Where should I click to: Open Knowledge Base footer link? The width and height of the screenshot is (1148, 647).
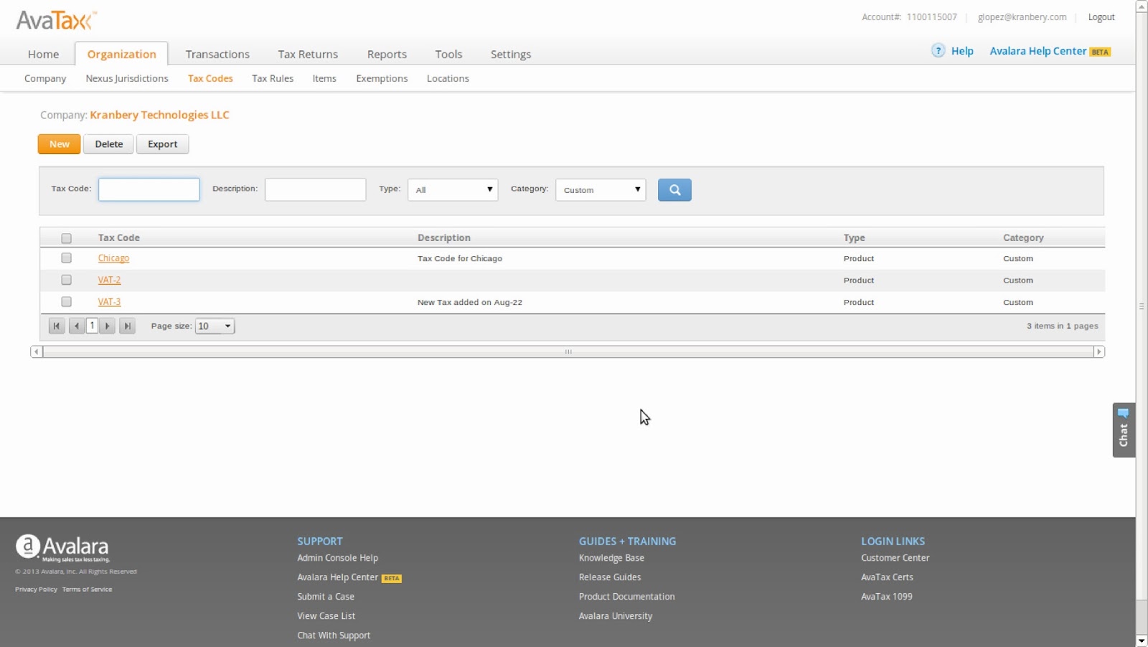[x=611, y=558]
